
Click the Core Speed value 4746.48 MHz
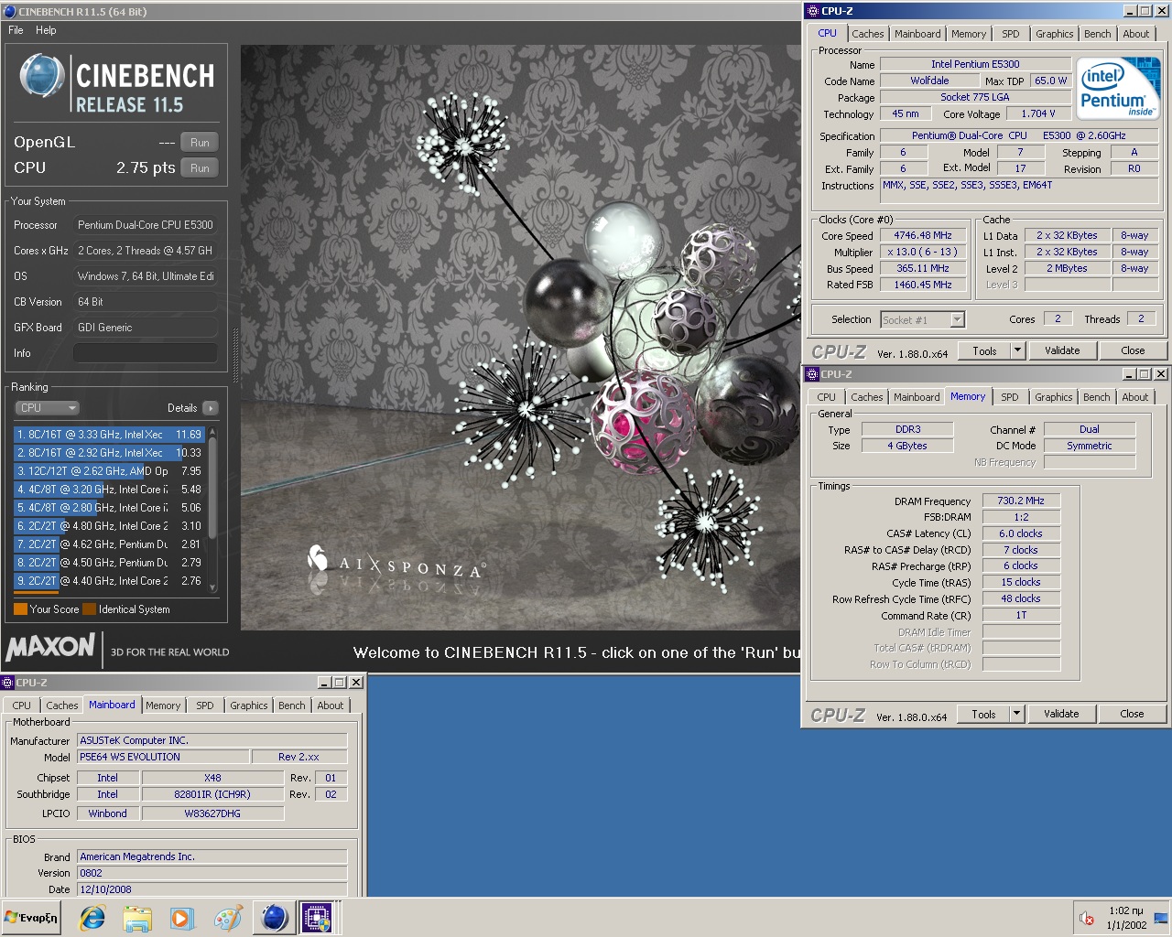click(923, 235)
